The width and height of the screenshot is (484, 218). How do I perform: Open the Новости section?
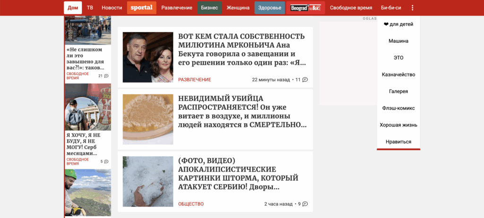(112, 8)
